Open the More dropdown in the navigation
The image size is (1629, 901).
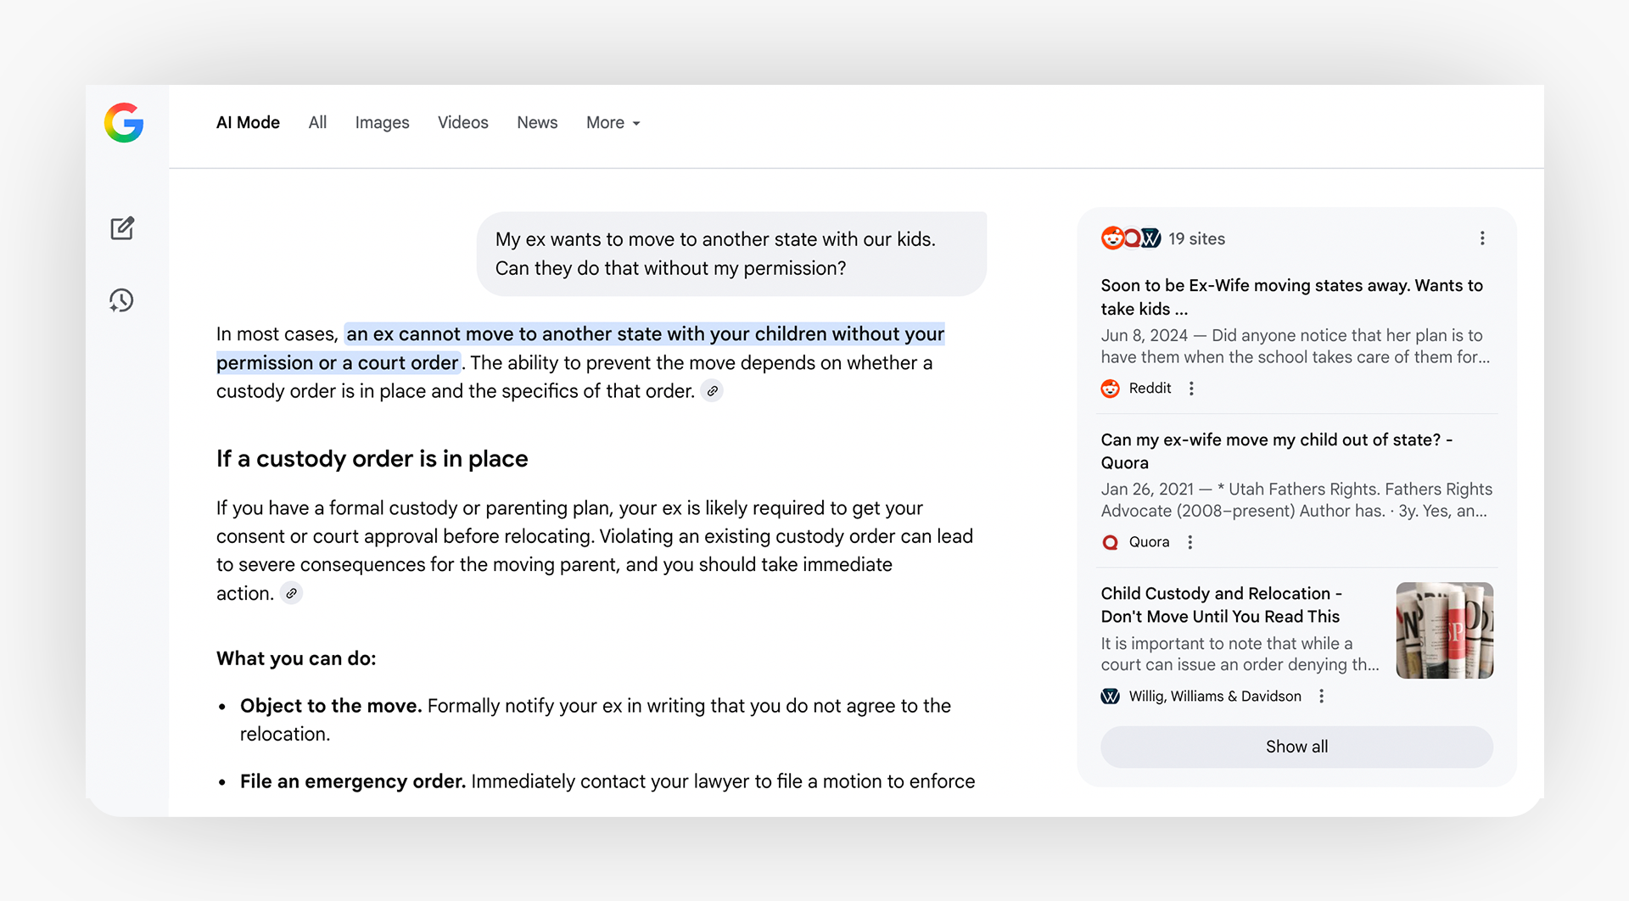click(613, 123)
